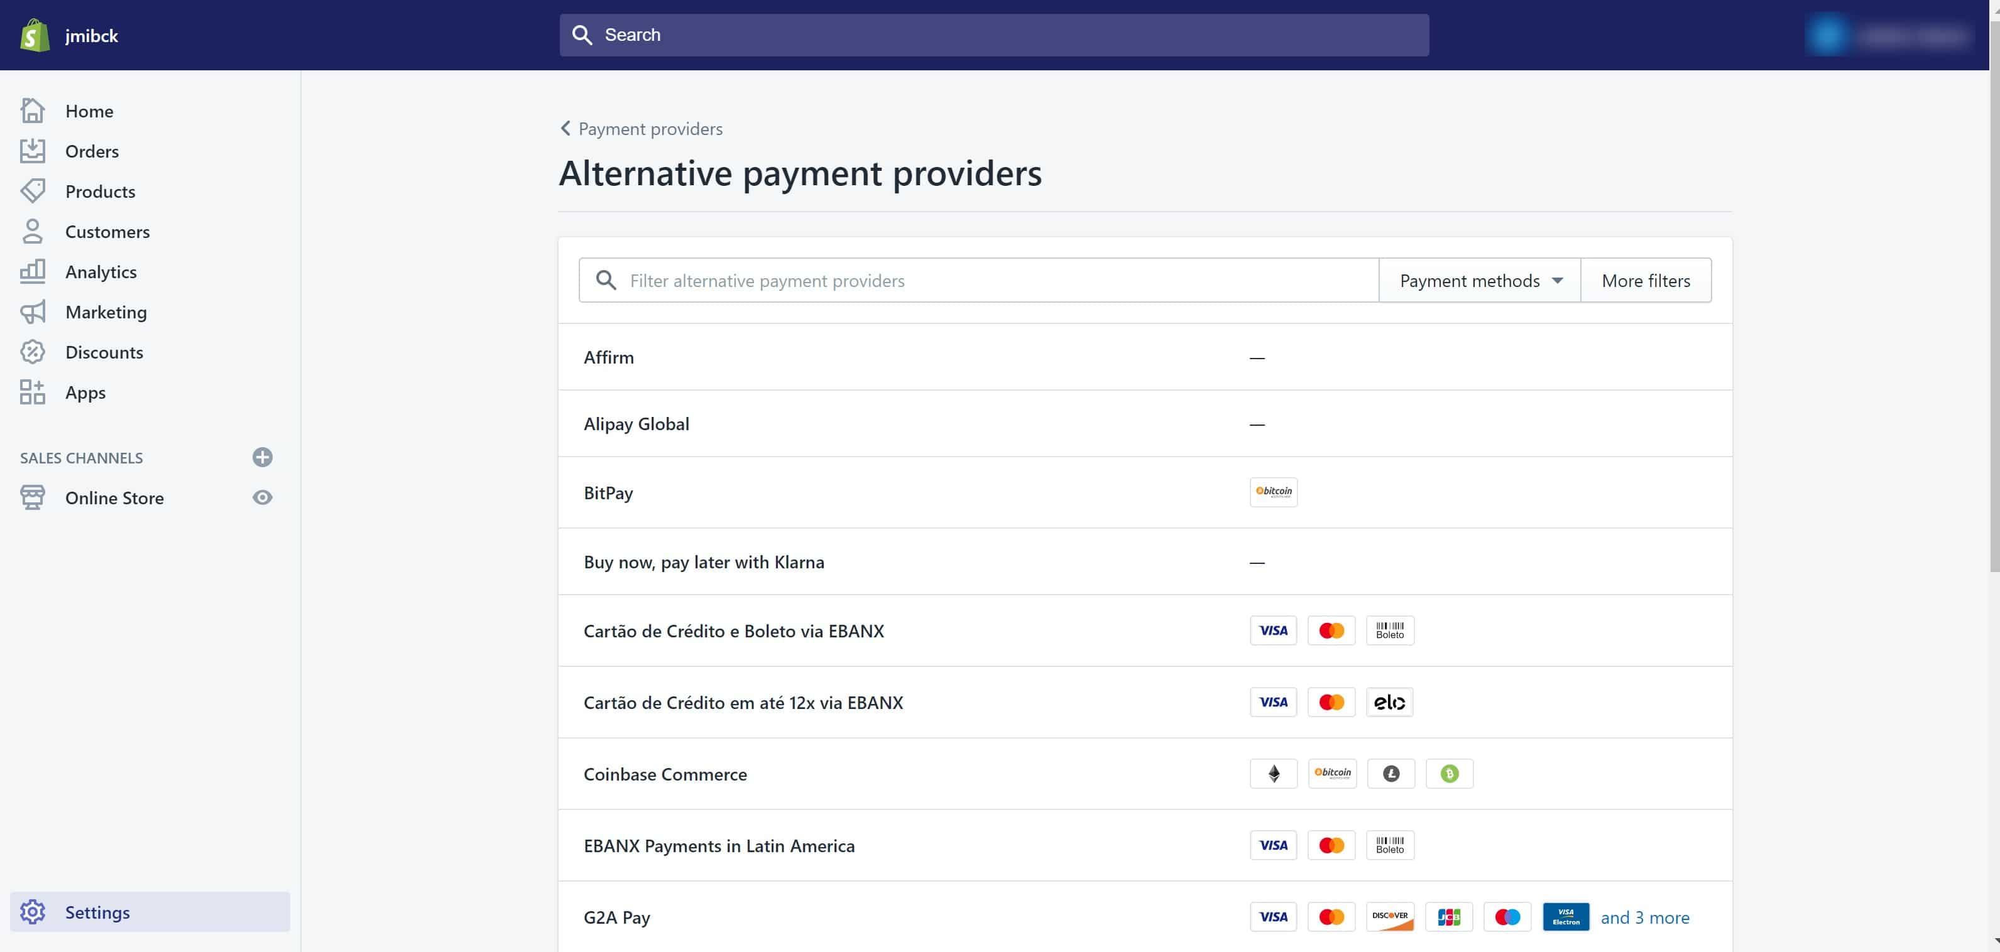The image size is (2000, 952).
Task: Click the page vertical scrollbar
Action: point(1994,295)
